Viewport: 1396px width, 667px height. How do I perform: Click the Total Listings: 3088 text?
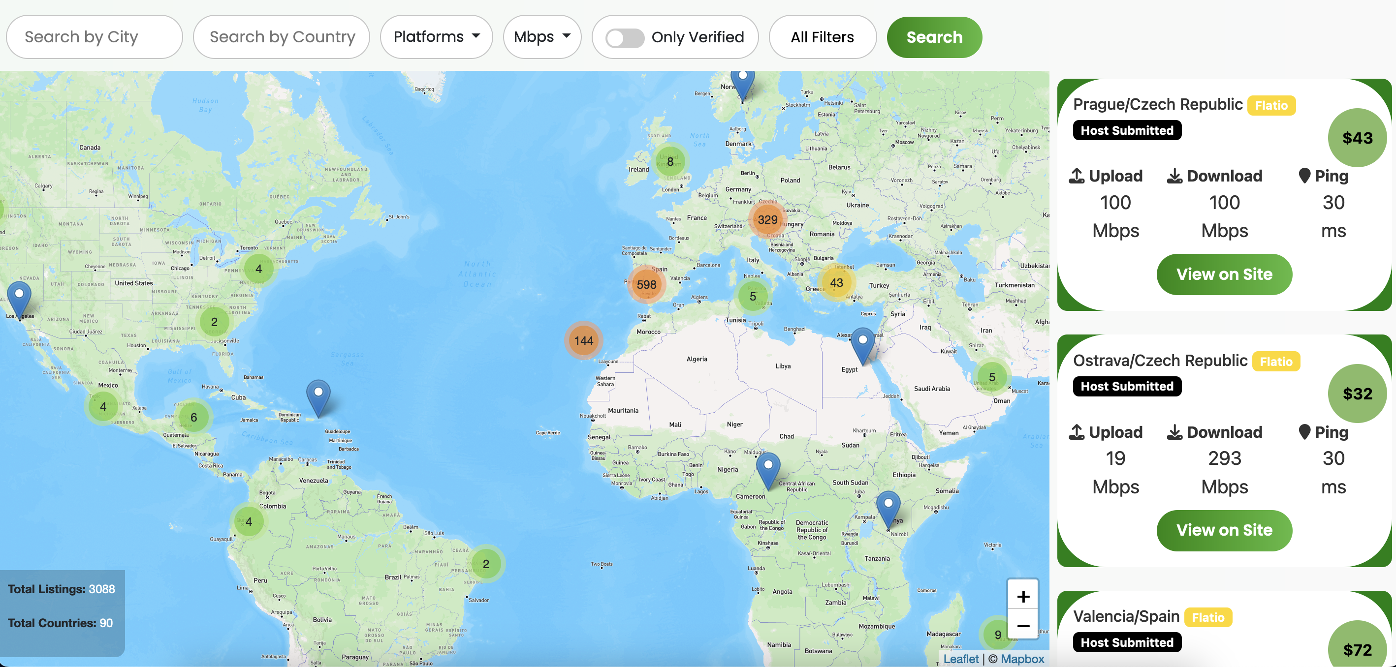[61, 589]
